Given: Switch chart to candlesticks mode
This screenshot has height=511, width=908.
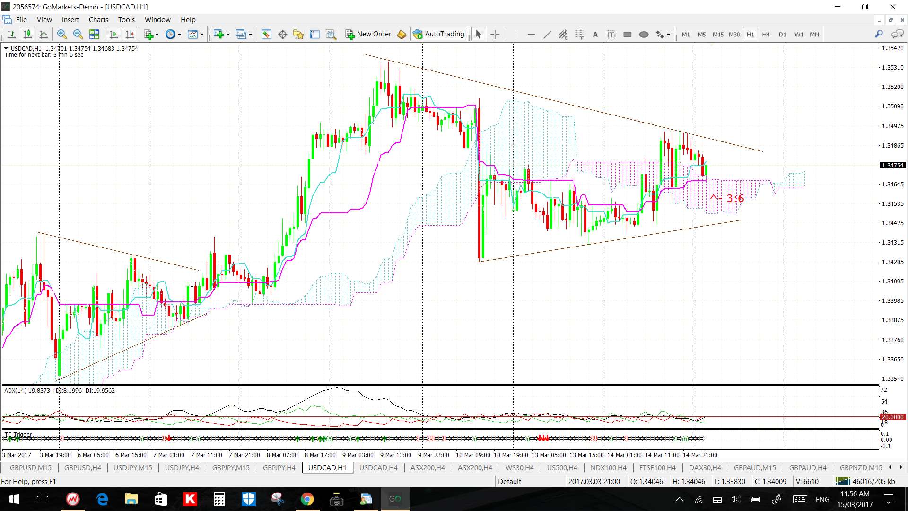Looking at the screenshot, I should (27, 34).
